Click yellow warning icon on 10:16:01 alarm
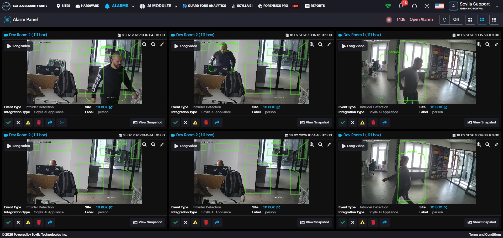 (195, 122)
